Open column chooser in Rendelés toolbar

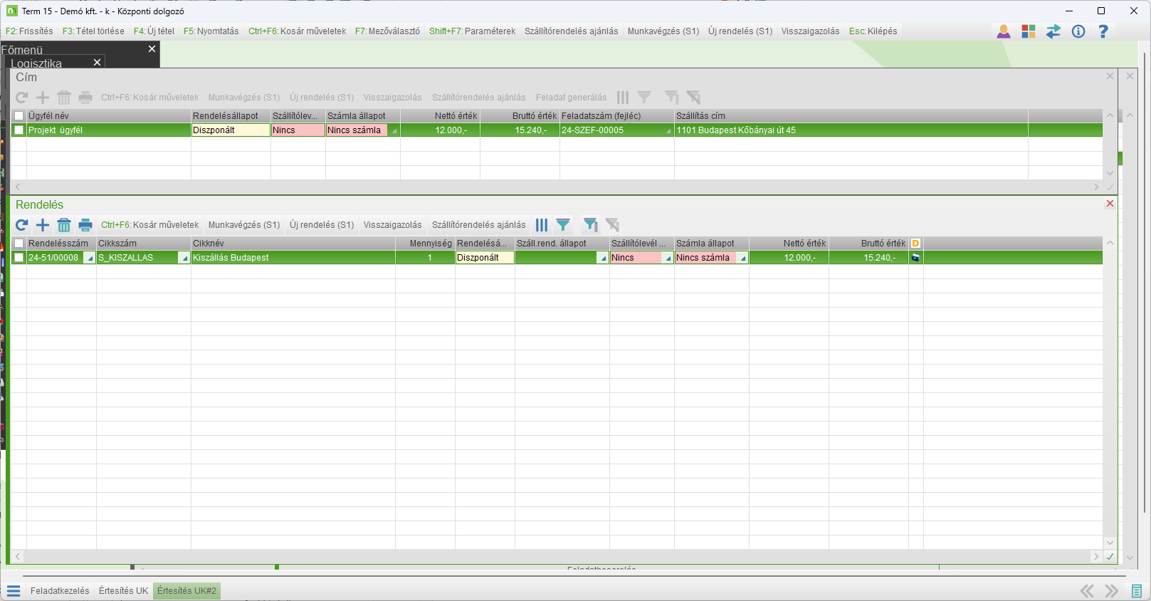(542, 225)
